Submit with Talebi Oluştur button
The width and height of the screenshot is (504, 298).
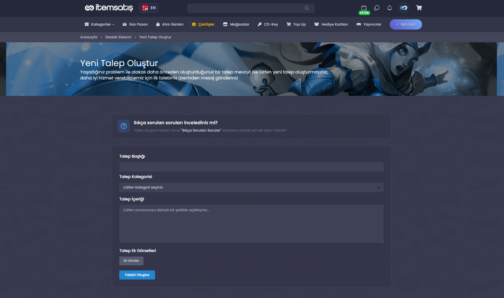(x=137, y=275)
